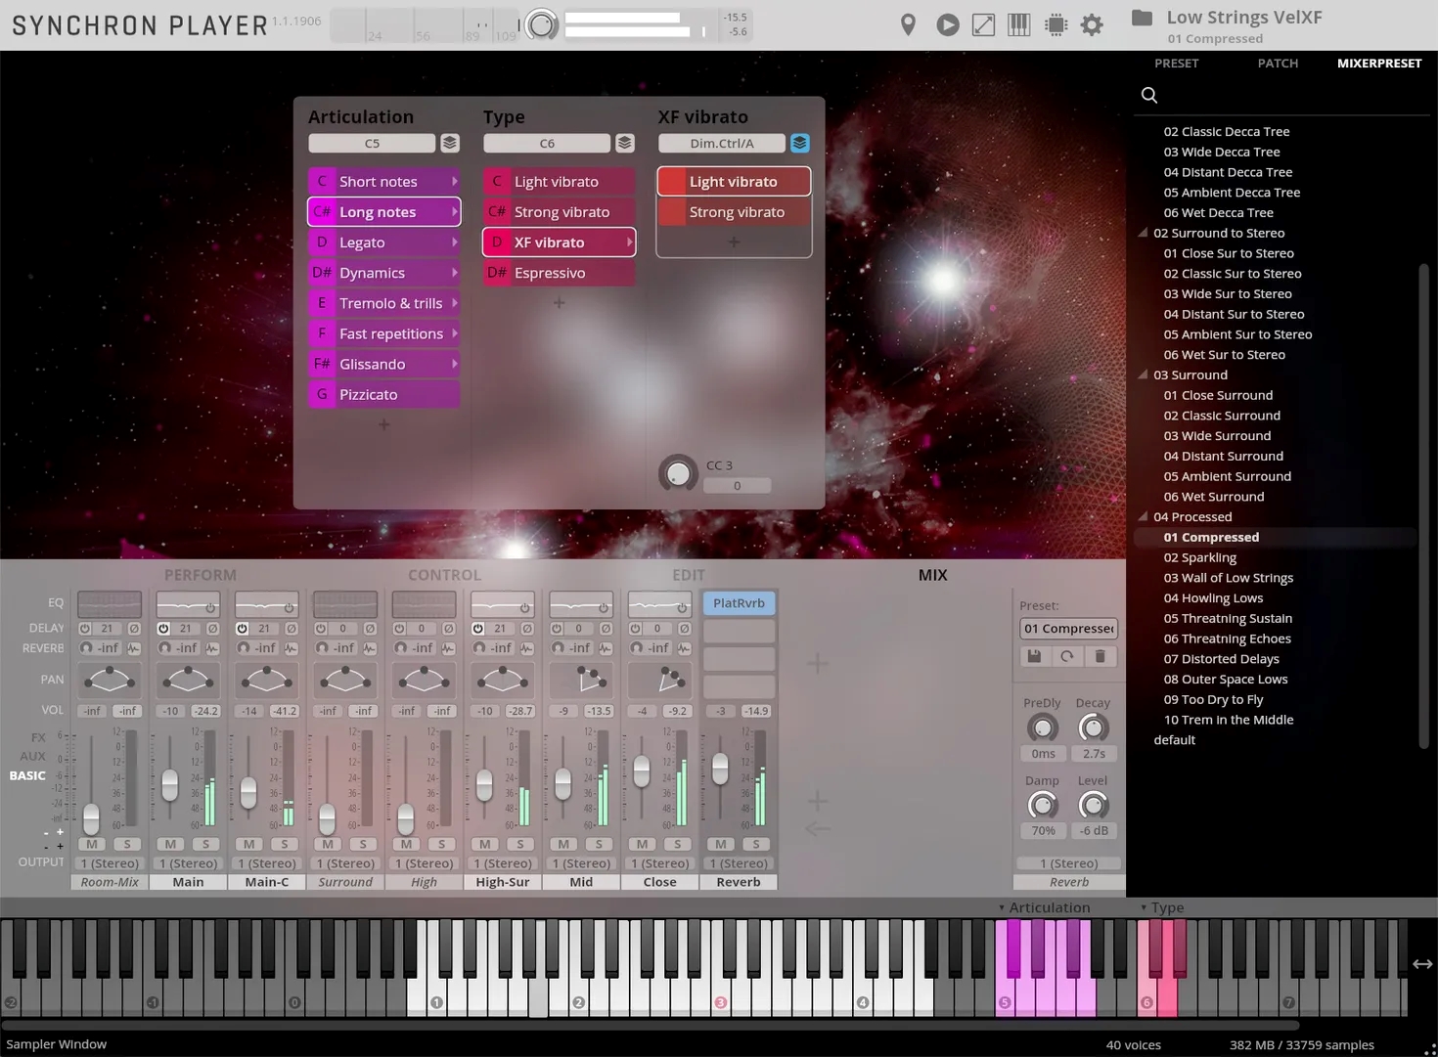
Task: Click the resize window arrows icon
Action: tap(983, 24)
